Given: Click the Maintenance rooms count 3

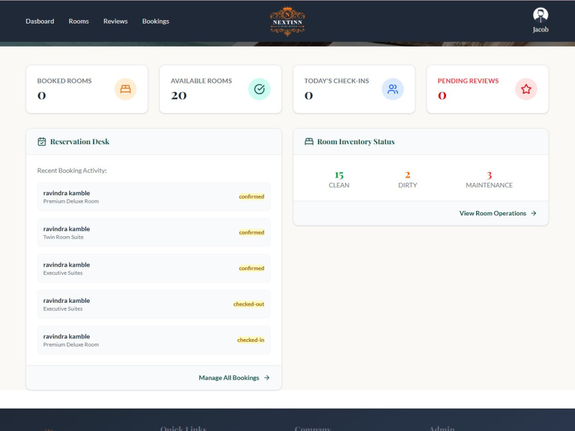Looking at the screenshot, I should (x=489, y=175).
